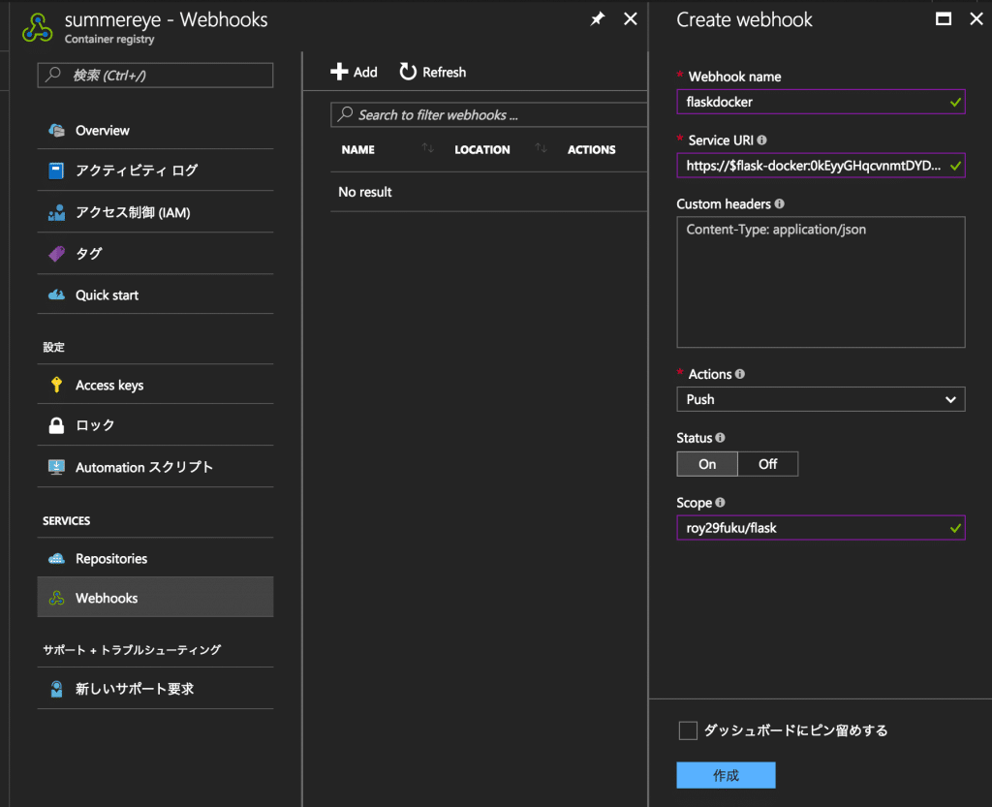Click the Search to filter webhooks field
Screen dimensions: 992x807
point(489,114)
